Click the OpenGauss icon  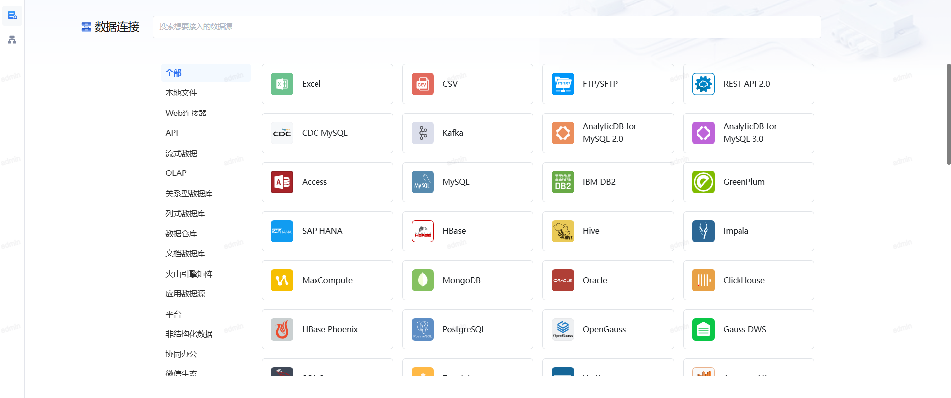tap(563, 329)
